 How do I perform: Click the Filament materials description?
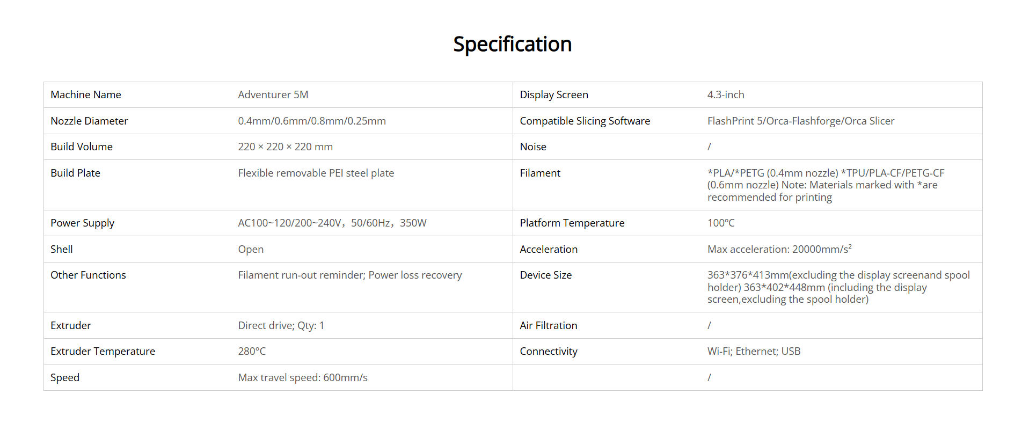825,185
